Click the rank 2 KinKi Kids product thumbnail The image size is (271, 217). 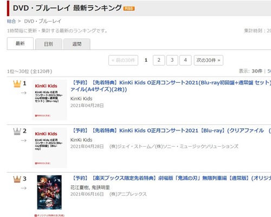(x=49, y=148)
